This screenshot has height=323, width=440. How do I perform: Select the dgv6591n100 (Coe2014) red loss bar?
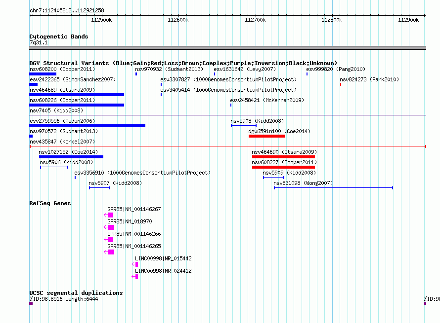click(x=266, y=136)
